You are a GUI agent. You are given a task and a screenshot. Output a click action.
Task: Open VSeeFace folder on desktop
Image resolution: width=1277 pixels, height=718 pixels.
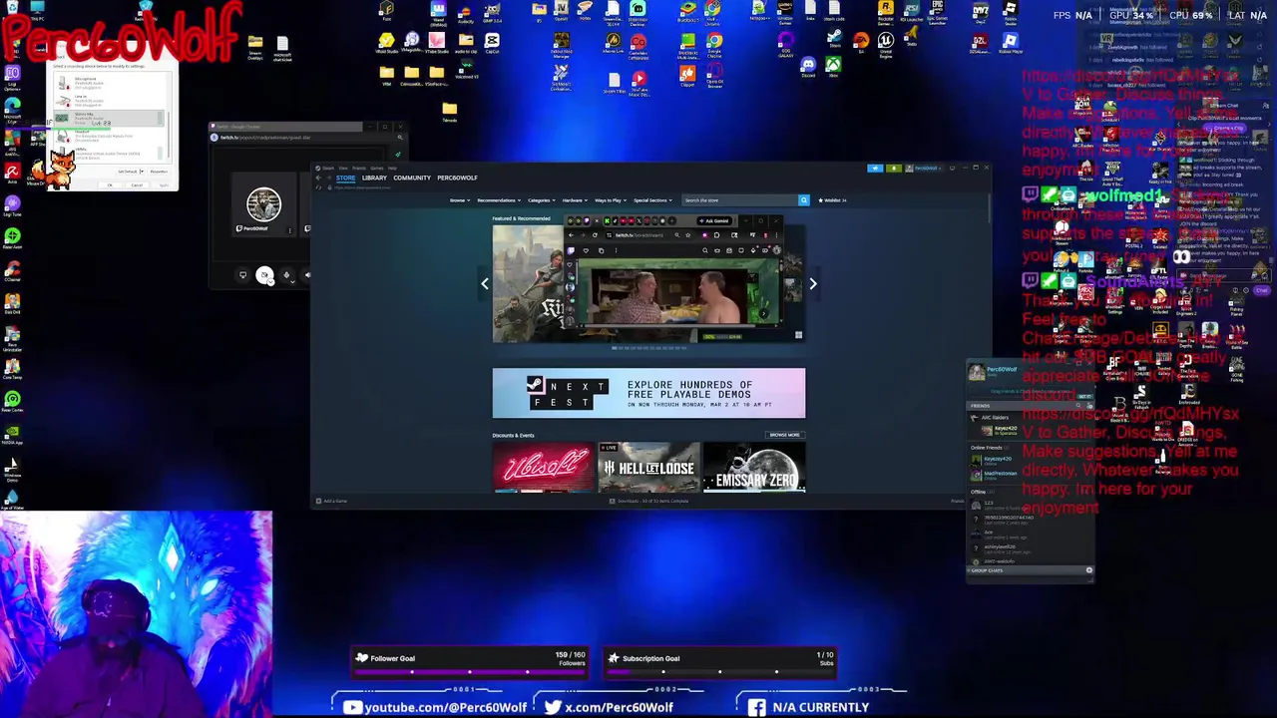(x=437, y=74)
